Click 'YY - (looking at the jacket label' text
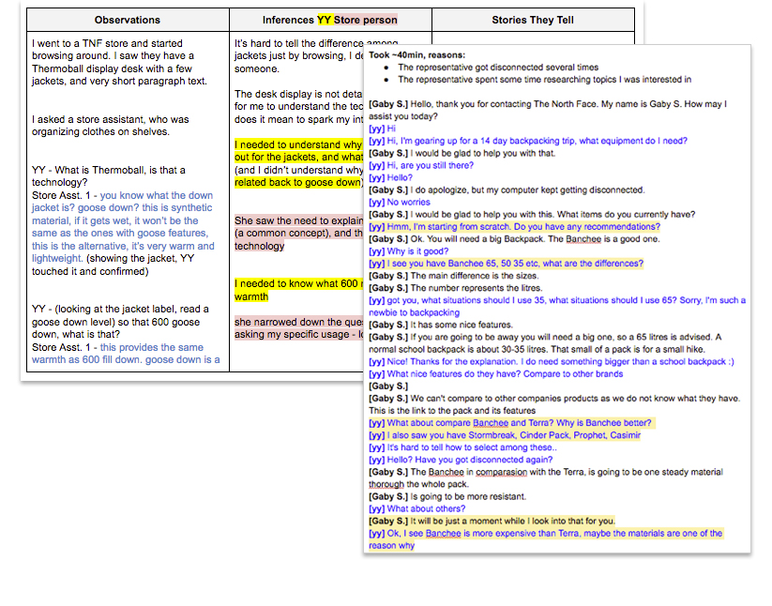772x606 pixels. coord(120,322)
